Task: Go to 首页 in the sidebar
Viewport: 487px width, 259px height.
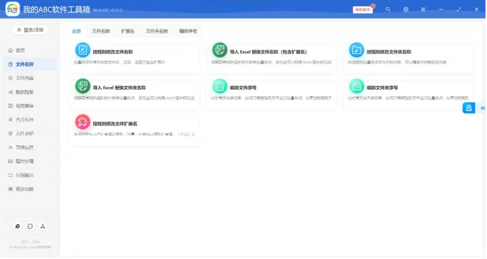Action: click(x=20, y=50)
